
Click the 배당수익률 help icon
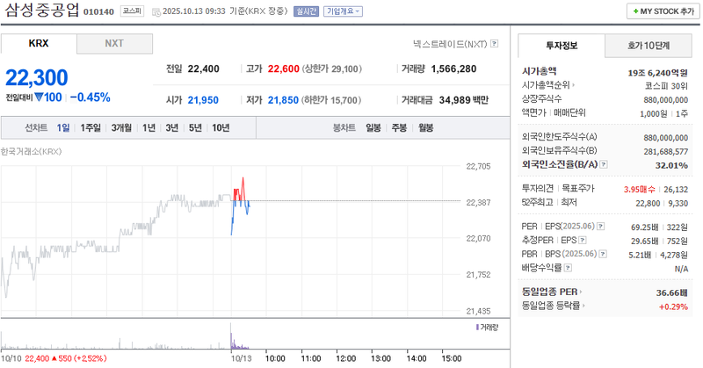[568, 267]
